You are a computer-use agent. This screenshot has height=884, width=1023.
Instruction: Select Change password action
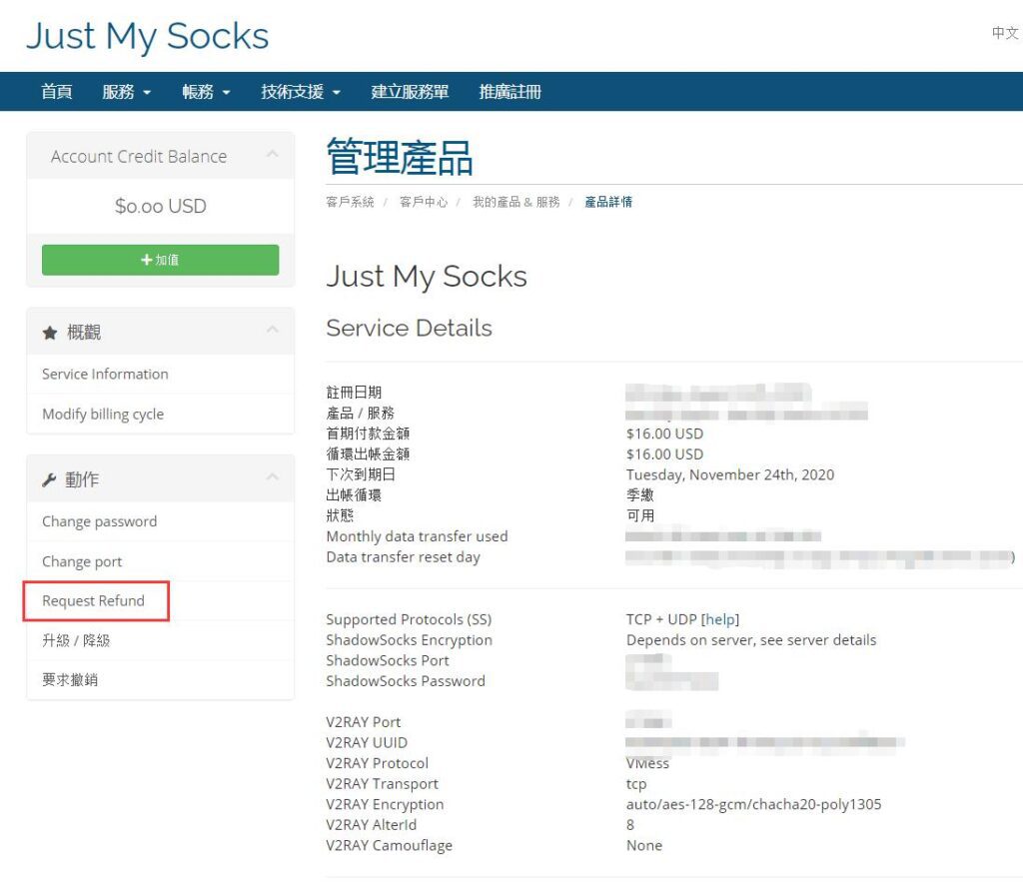[161, 521]
